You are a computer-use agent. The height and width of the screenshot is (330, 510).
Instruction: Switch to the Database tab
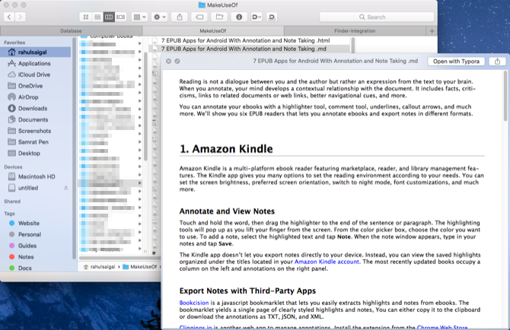point(70,31)
